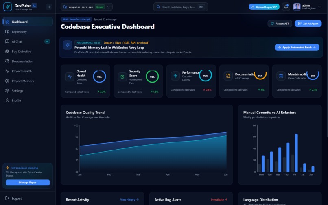Open AI Chat from the sidebar
Screen dimensions: 328x205
coord(28,41)
